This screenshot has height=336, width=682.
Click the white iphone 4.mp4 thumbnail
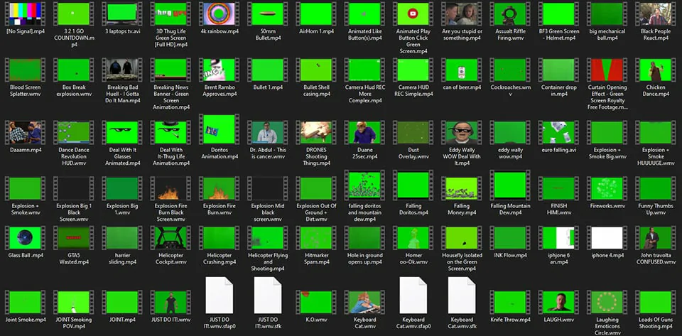(x=606, y=237)
